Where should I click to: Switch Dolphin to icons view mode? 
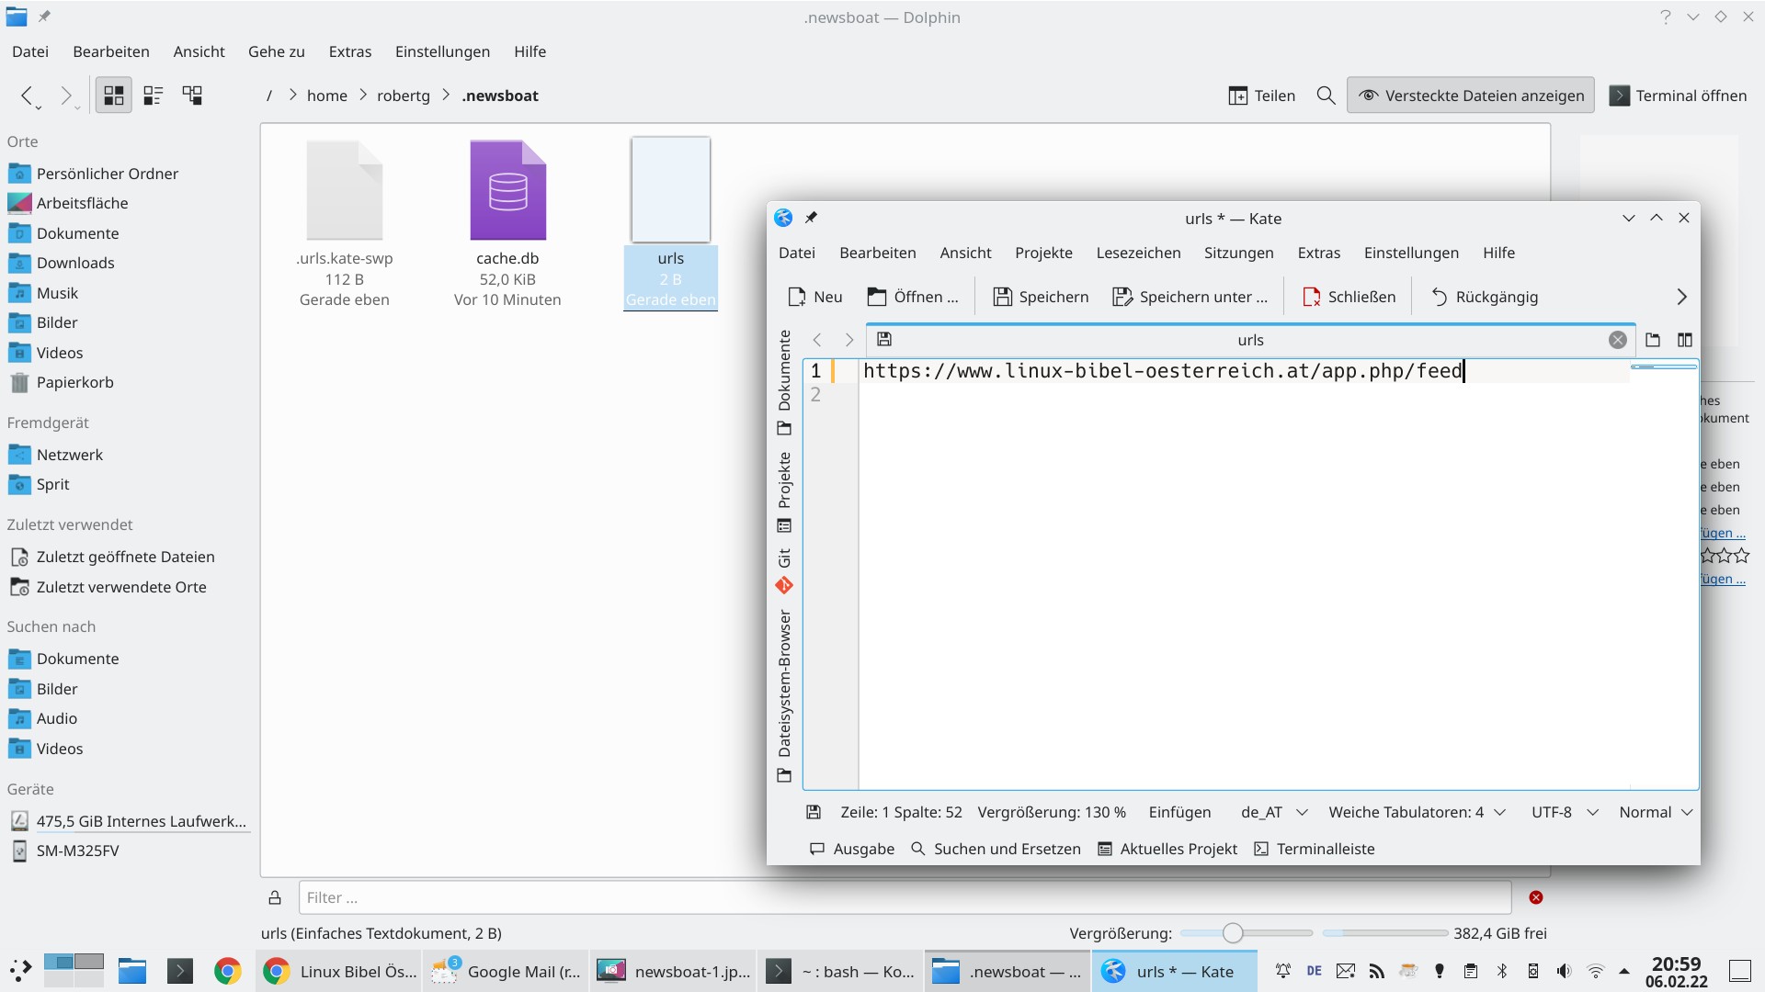(x=114, y=96)
